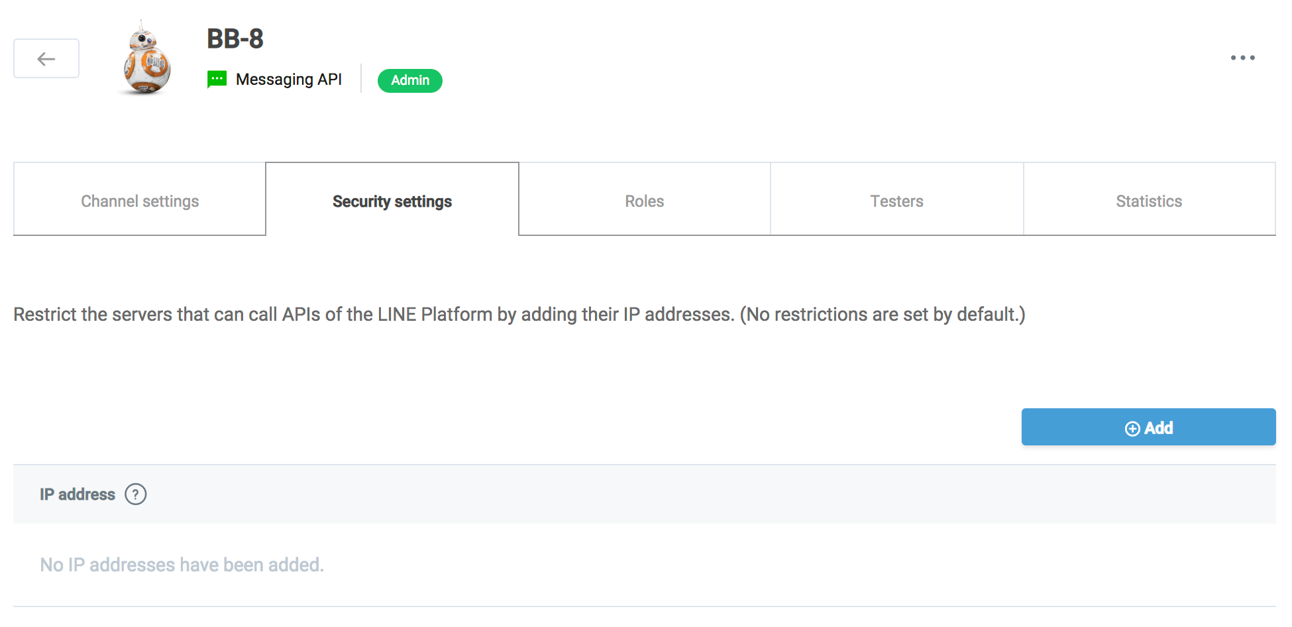Click the Admin role badge
Image resolution: width=1292 pixels, height=627 pixels.
(x=410, y=80)
